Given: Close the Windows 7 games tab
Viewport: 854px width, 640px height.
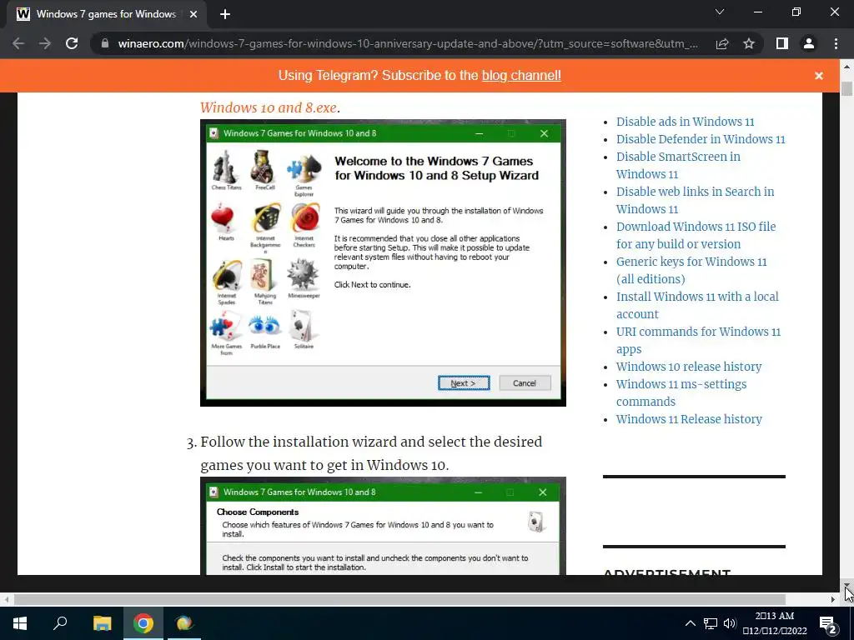Looking at the screenshot, I should 193,14.
